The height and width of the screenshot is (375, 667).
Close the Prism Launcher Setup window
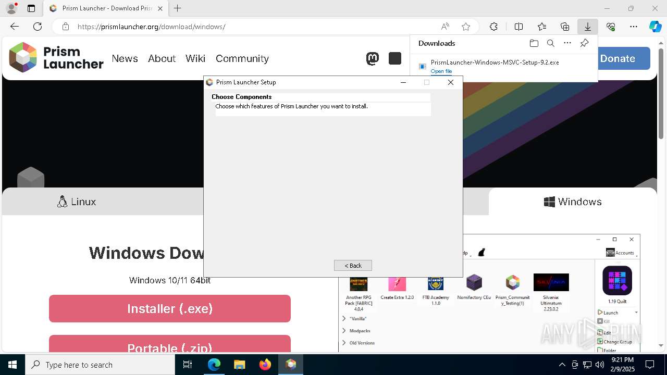(x=451, y=82)
